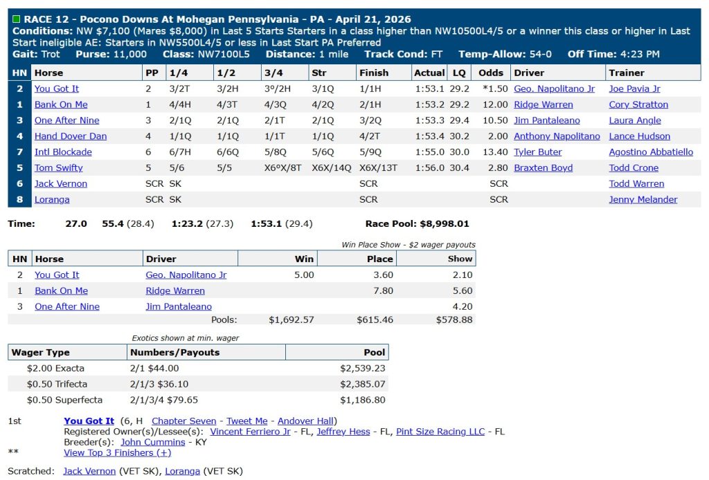Click trainer Cory Stratton link

[x=638, y=104]
